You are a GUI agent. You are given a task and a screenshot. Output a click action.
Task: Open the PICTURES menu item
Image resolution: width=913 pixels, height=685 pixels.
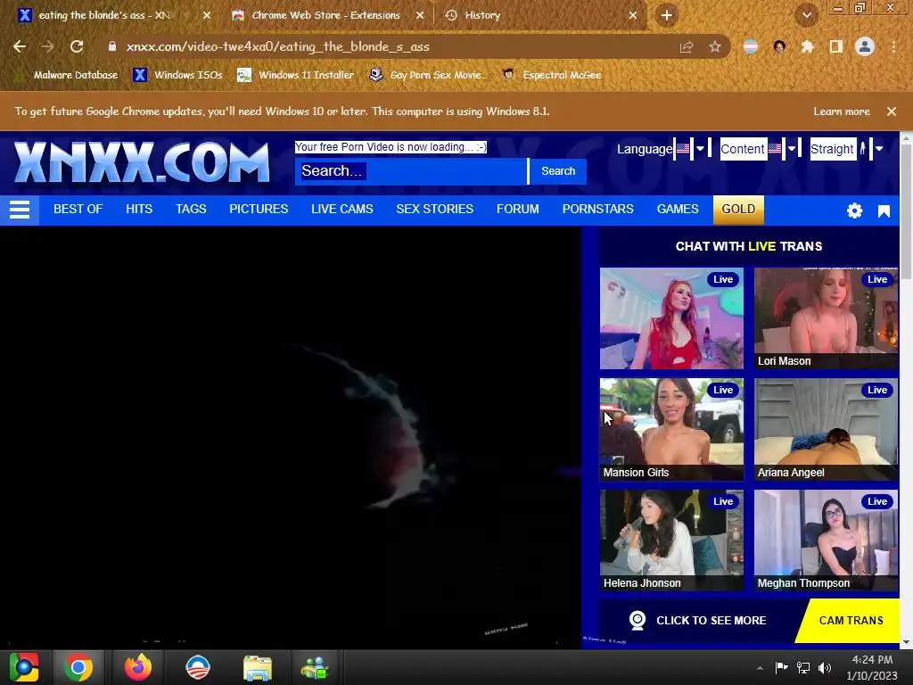(259, 209)
